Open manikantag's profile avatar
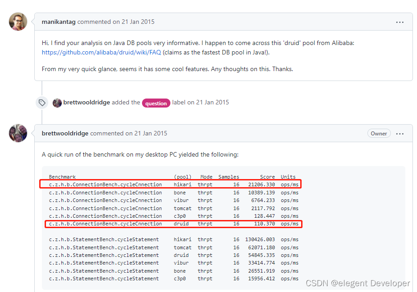 pos(18,22)
